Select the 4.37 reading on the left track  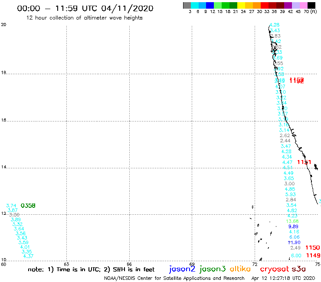(x=28, y=256)
